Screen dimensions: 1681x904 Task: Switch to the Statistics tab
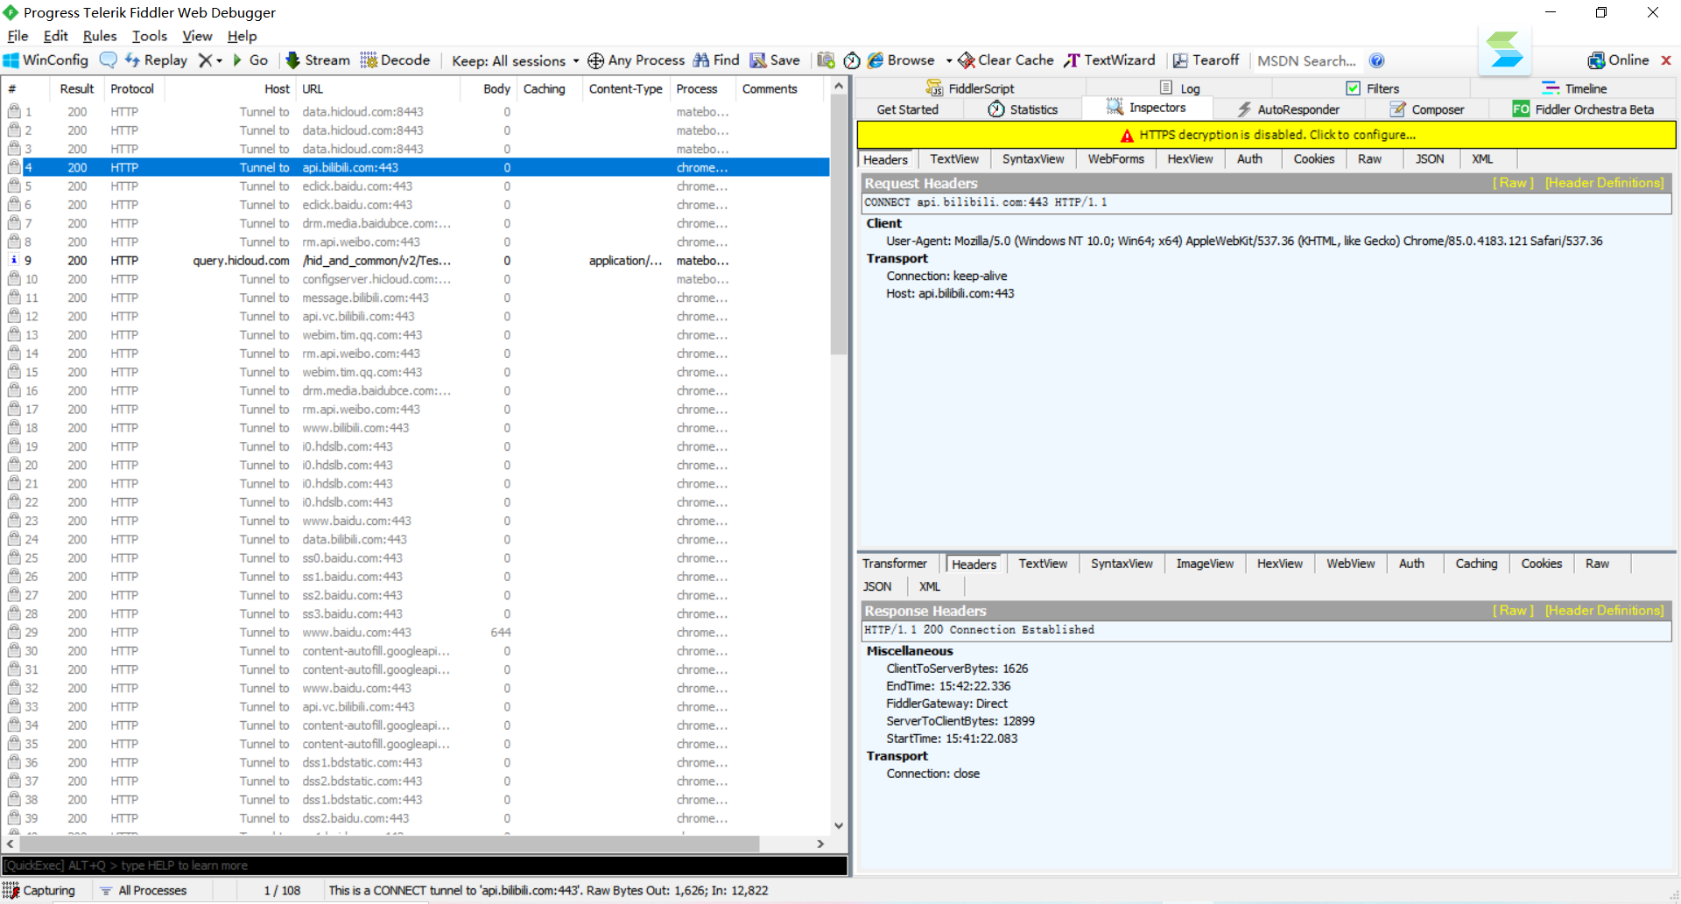(1023, 109)
